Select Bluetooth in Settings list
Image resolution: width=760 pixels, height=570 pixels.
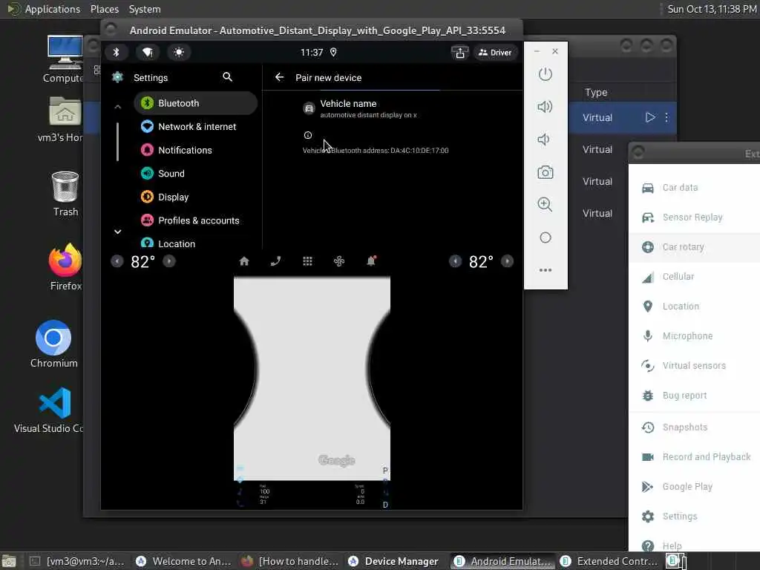tap(195, 103)
